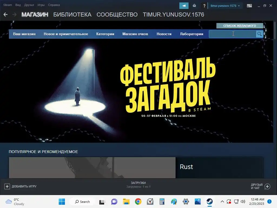This screenshot has width=277, height=208.
Task: Click the Rust game title
Action: click(x=186, y=167)
